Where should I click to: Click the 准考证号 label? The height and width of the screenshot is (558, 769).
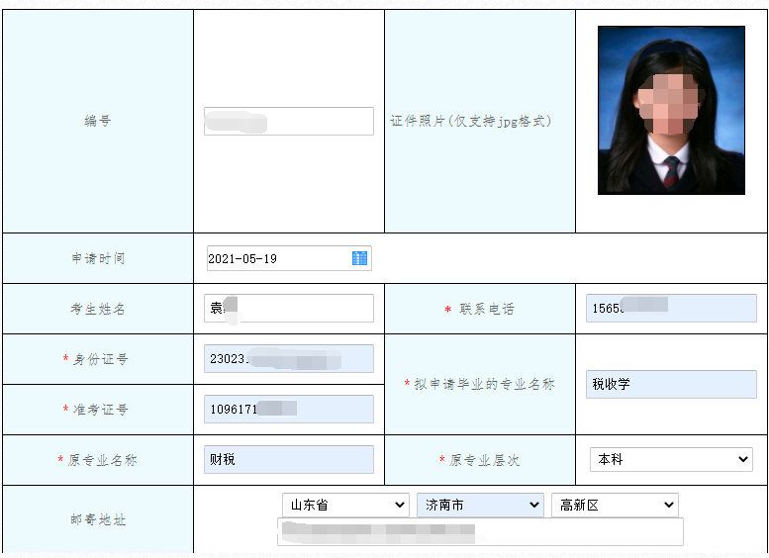101,410
